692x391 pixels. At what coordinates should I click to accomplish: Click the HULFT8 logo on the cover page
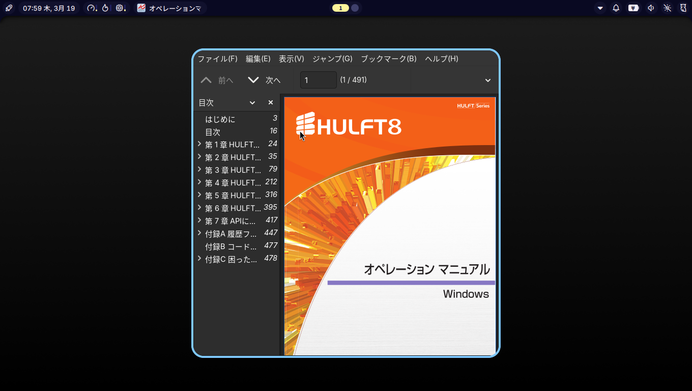click(x=349, y=125)
